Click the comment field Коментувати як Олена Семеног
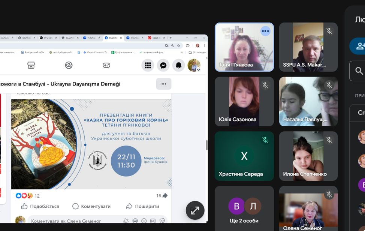365x231 pixels. pyautogui.click(x=75, y=221)
